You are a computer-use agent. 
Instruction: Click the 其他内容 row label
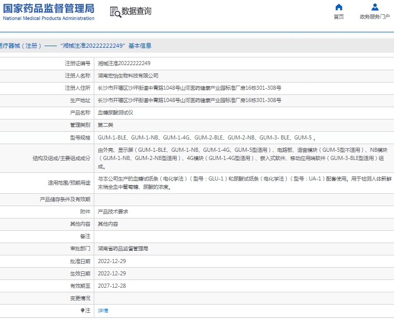point(80,224)
